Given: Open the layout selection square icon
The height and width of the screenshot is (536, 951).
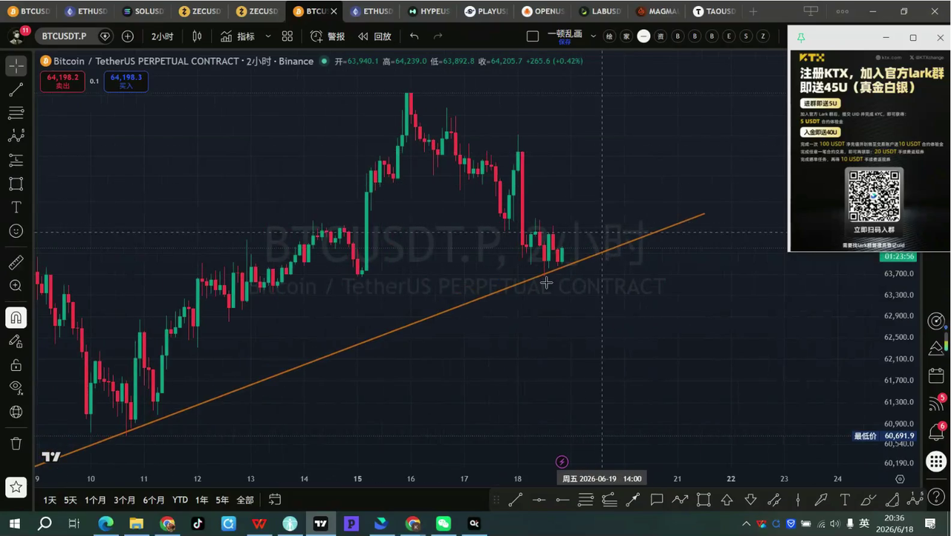Looking at the screenshot, I should point(532,36).
